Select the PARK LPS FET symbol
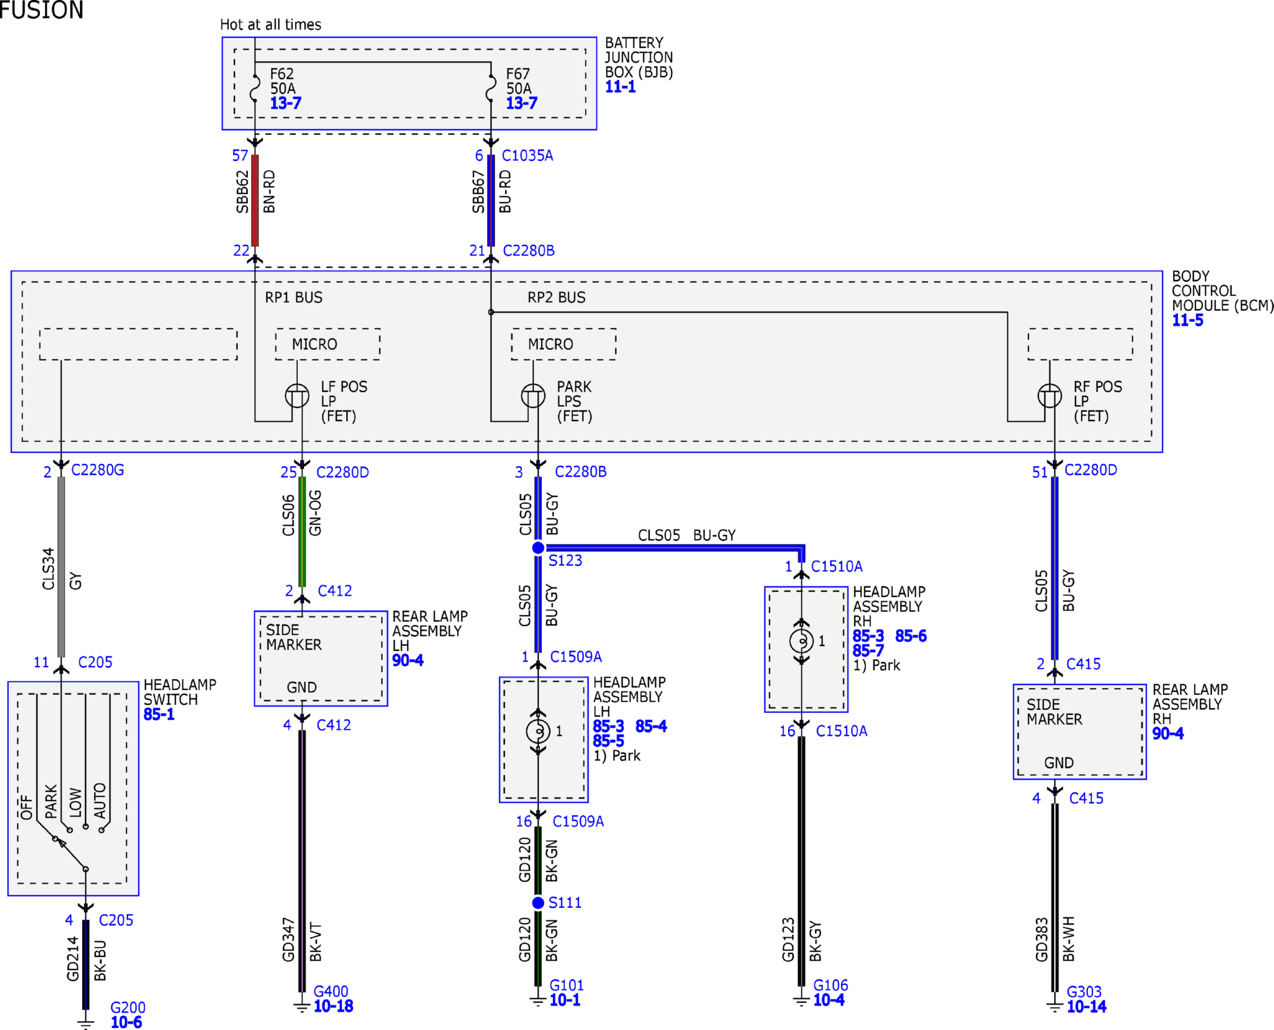The width and height of the screenshot is (1274, 1030). [x=533, y=396]
